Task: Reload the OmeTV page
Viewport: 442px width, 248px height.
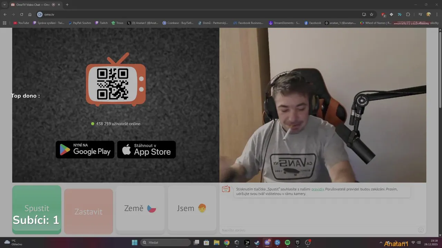Action: [x=21, y=14]
